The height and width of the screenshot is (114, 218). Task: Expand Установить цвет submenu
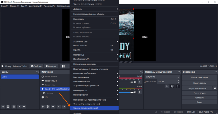[94, 42]
